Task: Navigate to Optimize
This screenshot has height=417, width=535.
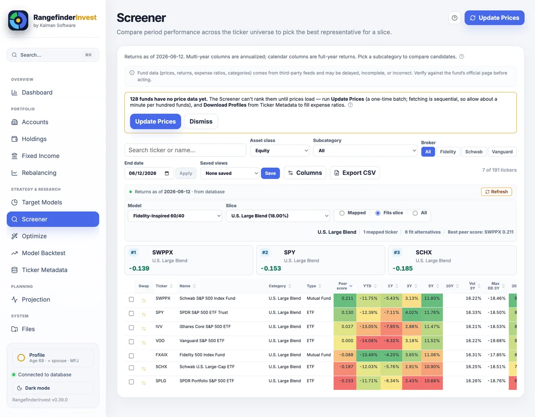Action: click(x=53, y=236)
